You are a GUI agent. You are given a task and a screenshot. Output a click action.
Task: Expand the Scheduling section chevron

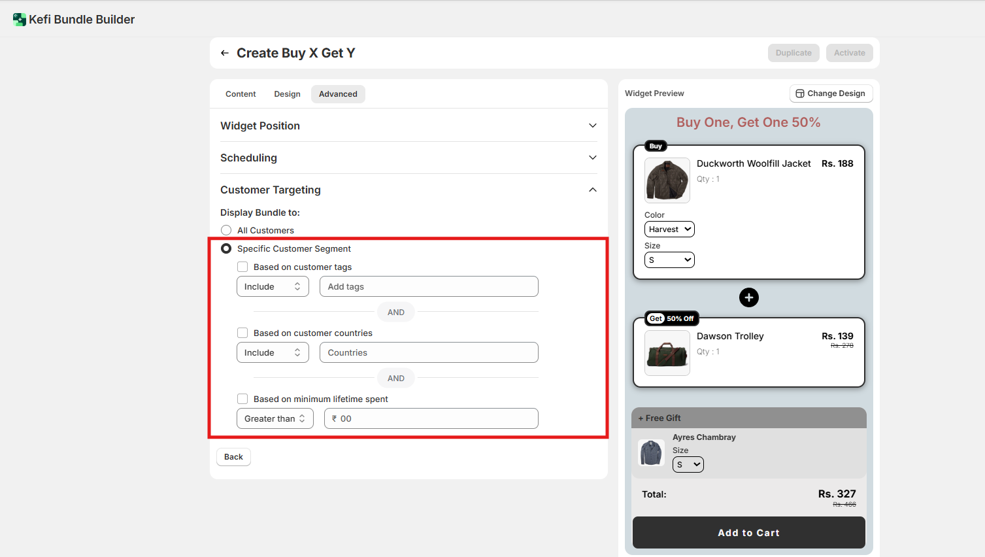tap(592, 158)
